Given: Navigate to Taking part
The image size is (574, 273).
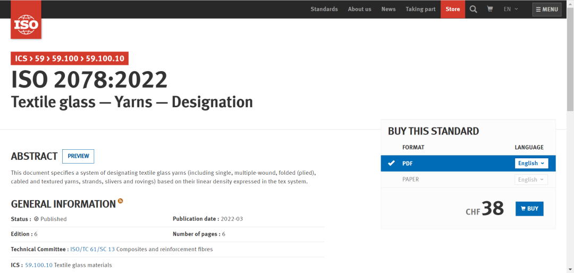Looking at the screenshot, I should click(x=420, y=9).
